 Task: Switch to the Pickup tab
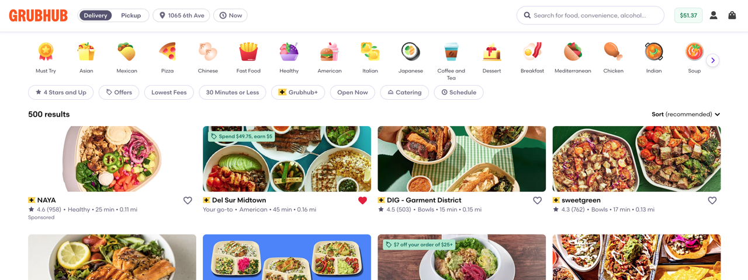click(x=131, y=16)
